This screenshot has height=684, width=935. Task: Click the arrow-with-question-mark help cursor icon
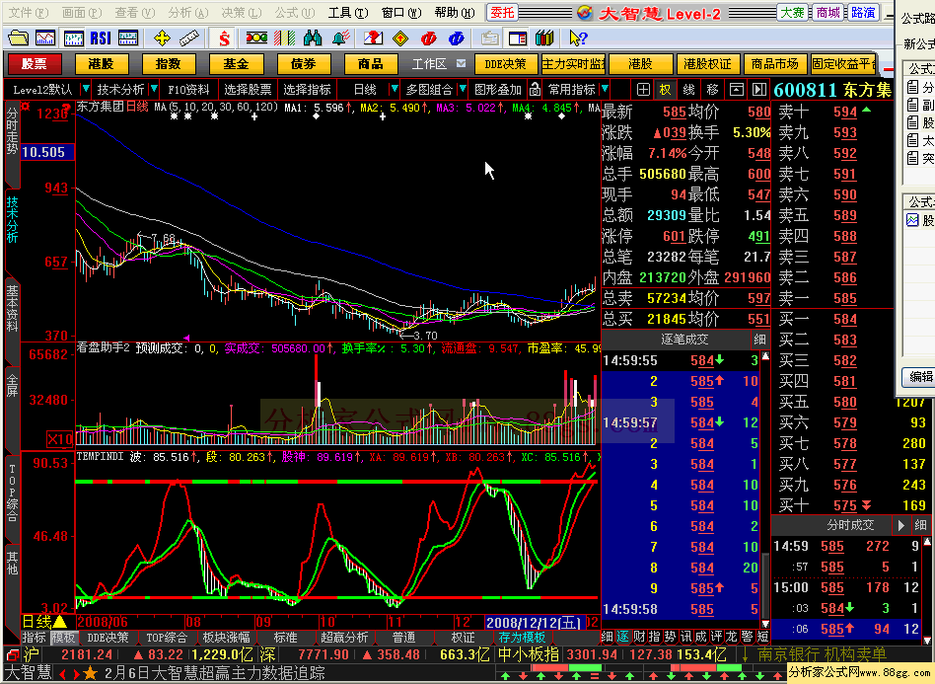pyautogui.click(x=578, y=38)
